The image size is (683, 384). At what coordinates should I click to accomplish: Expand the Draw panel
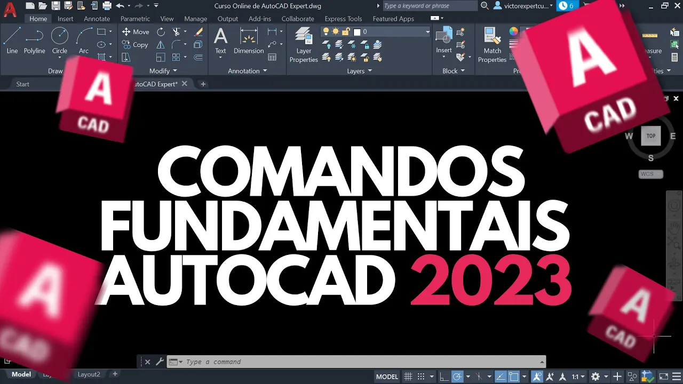55,71
